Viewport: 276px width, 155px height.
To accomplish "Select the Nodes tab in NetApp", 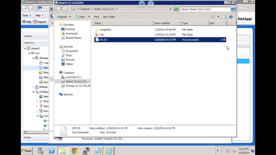I will 36,137.
